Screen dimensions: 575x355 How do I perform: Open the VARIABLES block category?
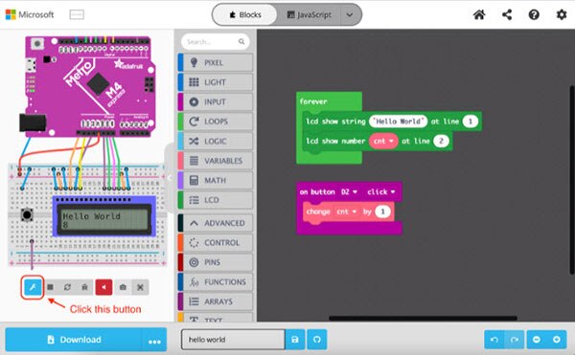click(216, 161)
